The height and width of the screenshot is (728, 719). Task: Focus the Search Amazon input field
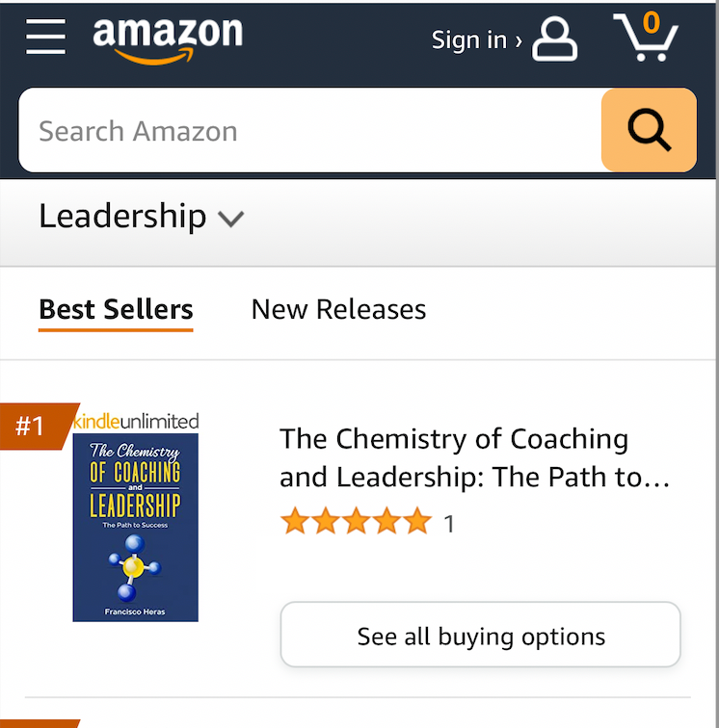[x=308, y=131]
